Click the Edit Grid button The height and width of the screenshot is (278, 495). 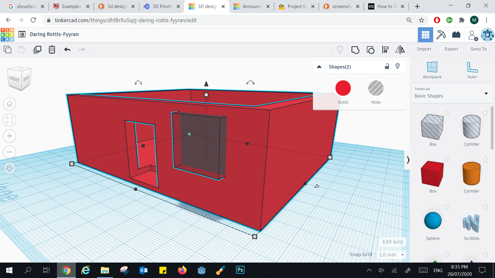pyautogui.click(x=392, y=242)
